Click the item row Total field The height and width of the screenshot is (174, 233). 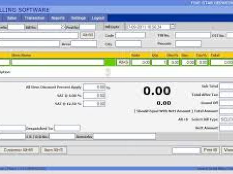pyautogui.click(x=222, y=62)
